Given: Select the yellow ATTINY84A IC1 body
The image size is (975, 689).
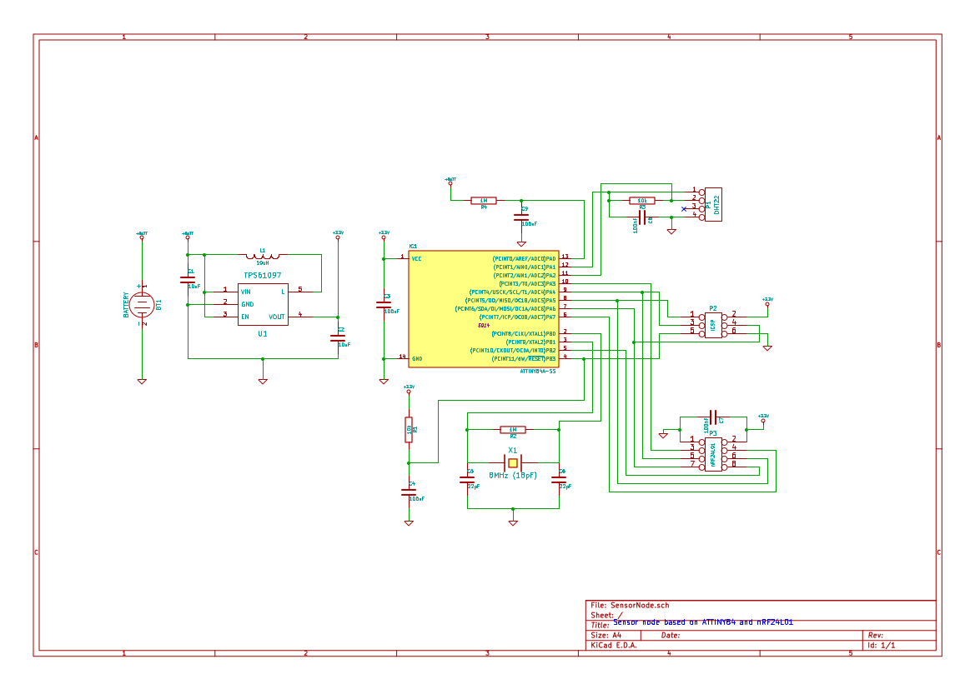Looking at the screenshot, I should (483, 309).
